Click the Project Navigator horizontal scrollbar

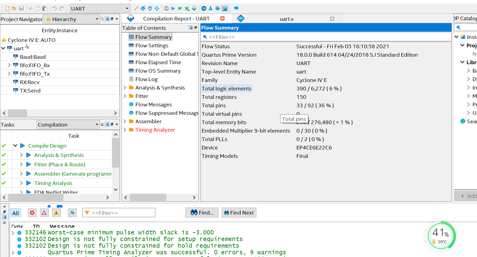(18, 113)
